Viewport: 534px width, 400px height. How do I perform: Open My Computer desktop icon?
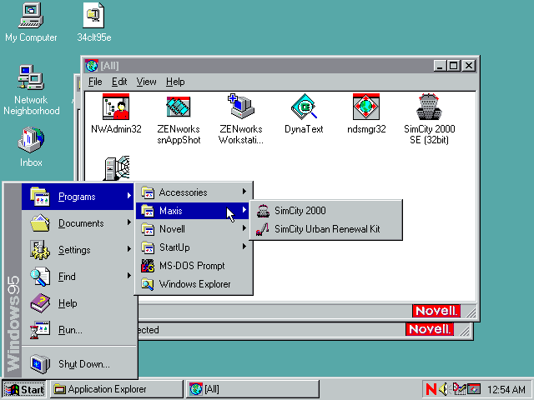pyautogui.click(x=31, y=22)
